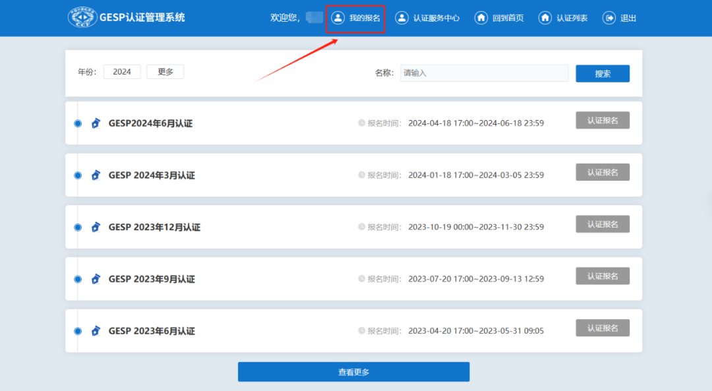Screen dimensions: 712x391
Task: Click the clock icon before GESP 2024年3月 报名时间
Action: (x=361, y=175)
